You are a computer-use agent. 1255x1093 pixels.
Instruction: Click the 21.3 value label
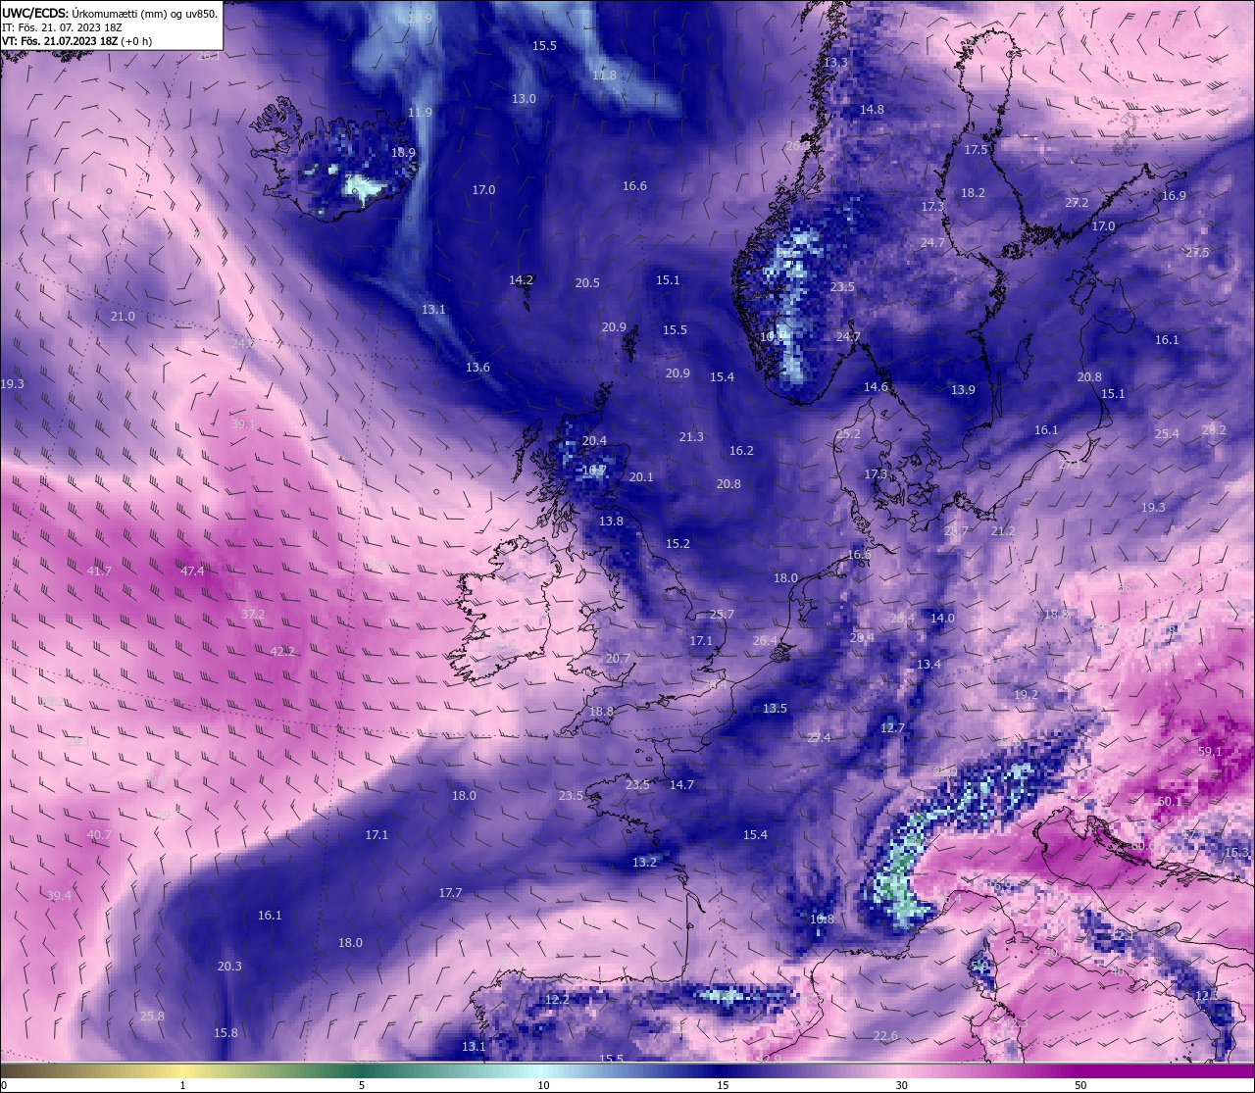691,437
